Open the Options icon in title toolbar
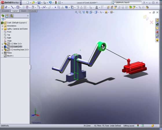Screen dimensions: 162x130 click(60, 3)
